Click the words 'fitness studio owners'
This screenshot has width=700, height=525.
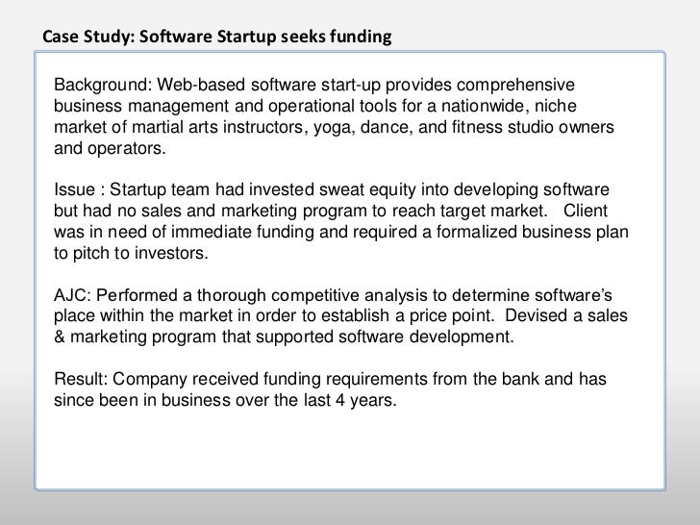click(537, 128)
